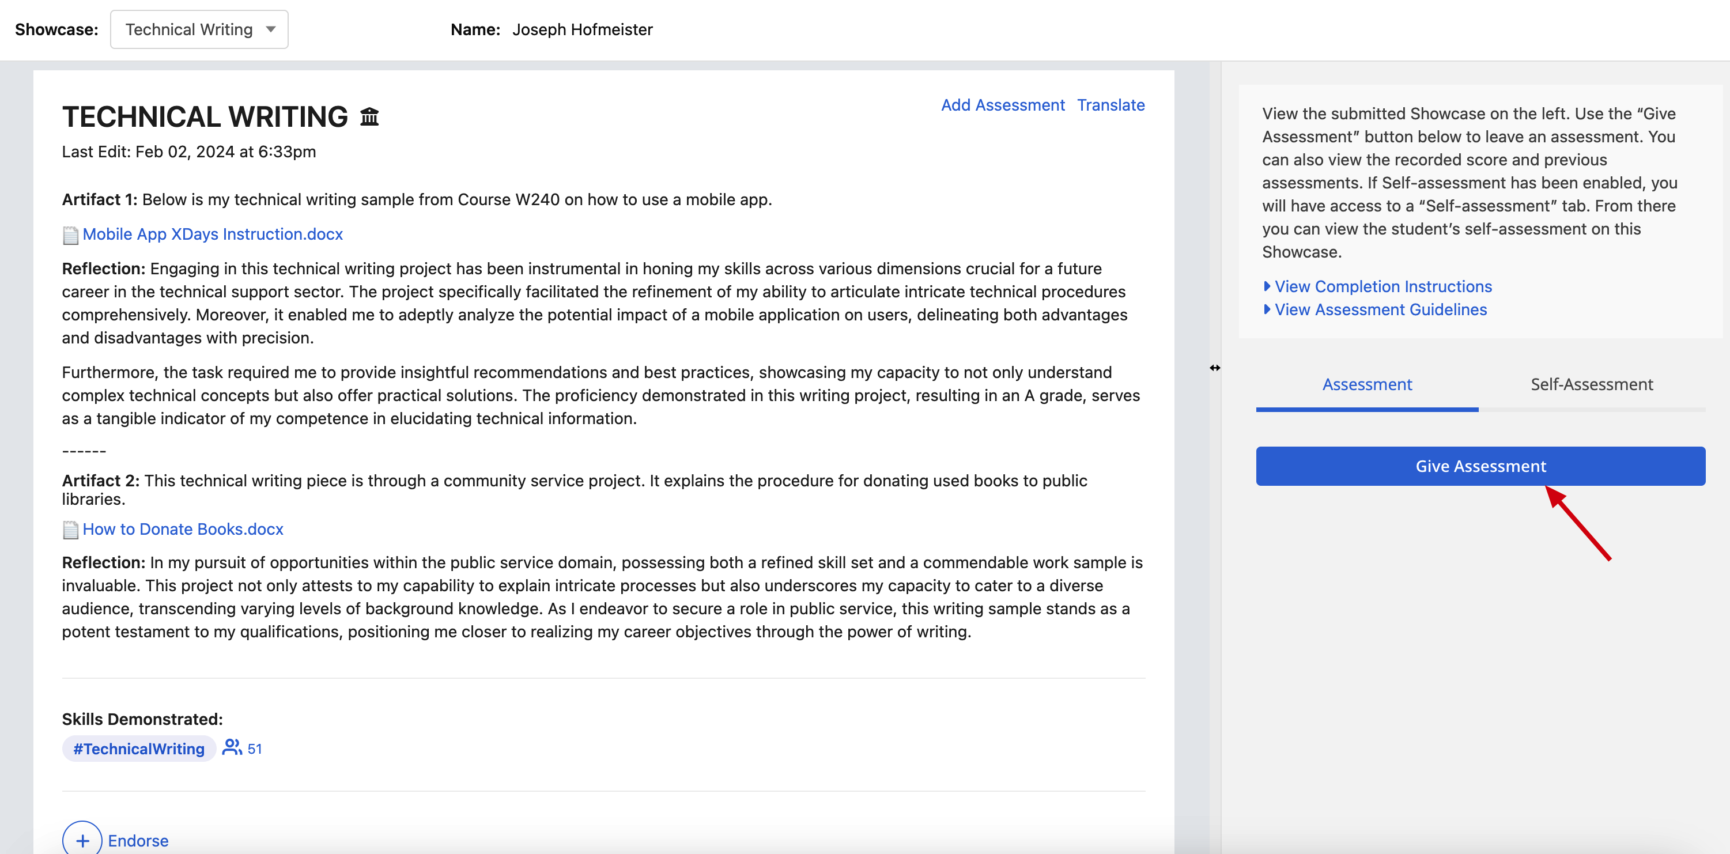This screenshot has height=854, width=1730.
Task: Click the document icon beside How to Donate Books
Action: [x=70, y=530]
